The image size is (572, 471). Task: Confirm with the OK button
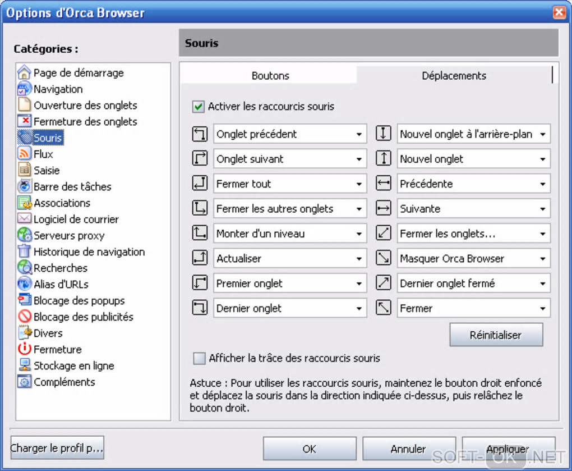click(x=310, y=449)
